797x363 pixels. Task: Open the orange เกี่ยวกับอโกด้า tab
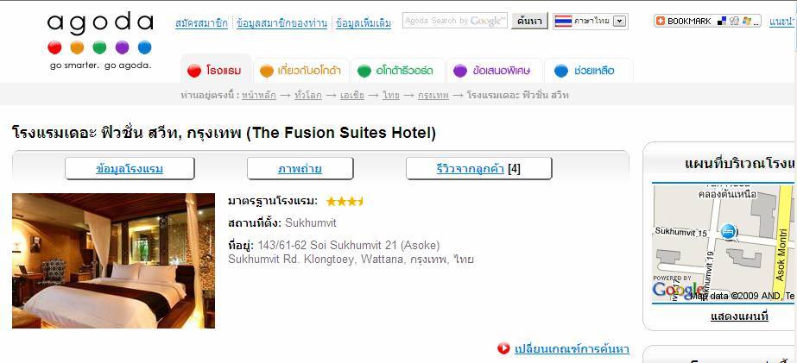[x=301, y=70]
